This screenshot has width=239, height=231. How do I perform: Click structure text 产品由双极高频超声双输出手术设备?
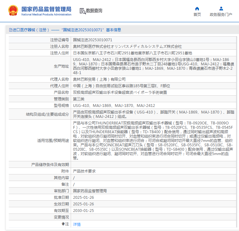[154, 114]
